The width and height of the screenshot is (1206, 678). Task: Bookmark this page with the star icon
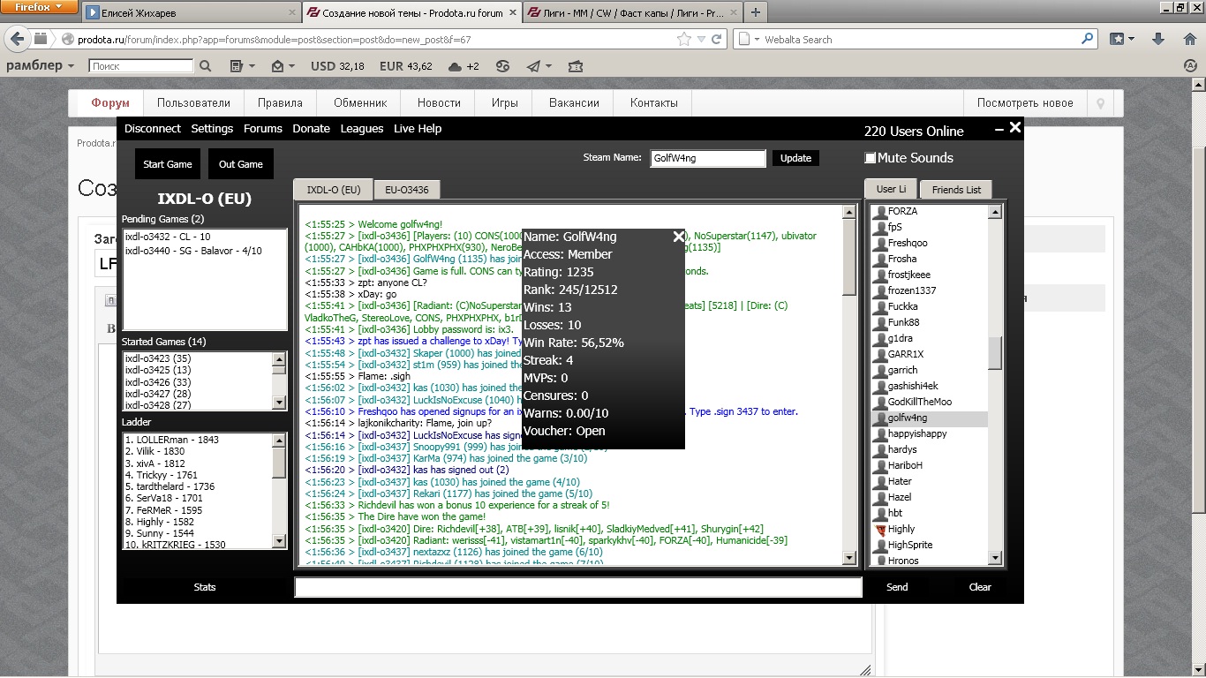(684, 39)
